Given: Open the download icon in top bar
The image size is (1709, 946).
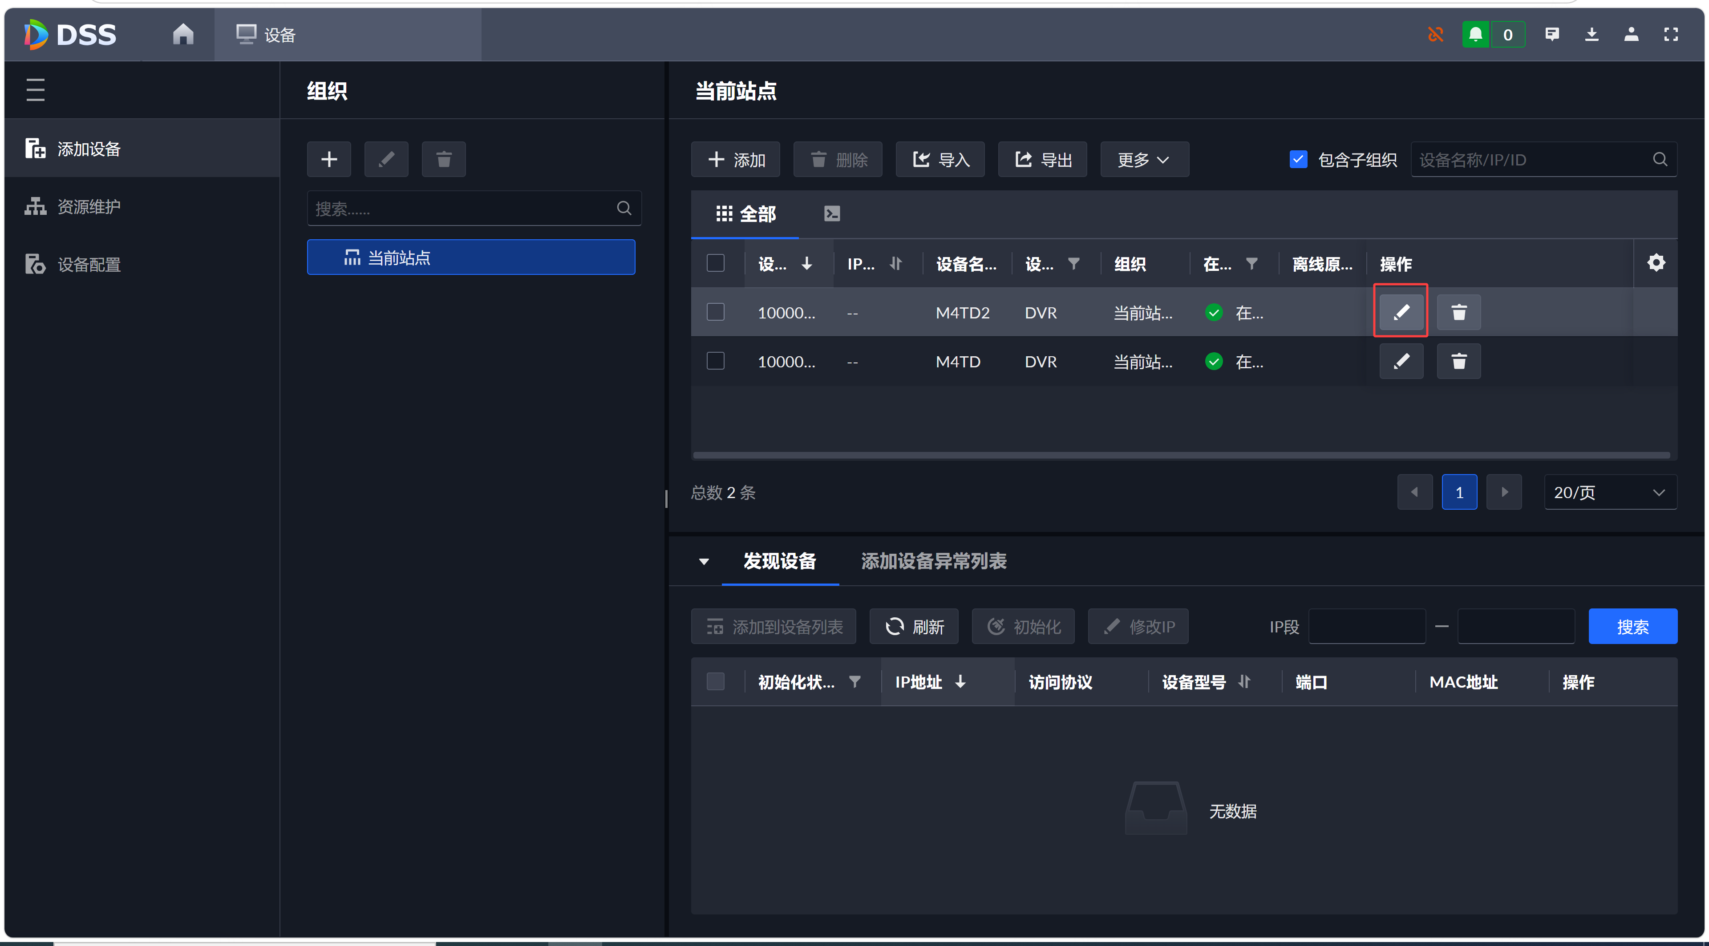Looking at the screenshot, I should pos(1592,35).
